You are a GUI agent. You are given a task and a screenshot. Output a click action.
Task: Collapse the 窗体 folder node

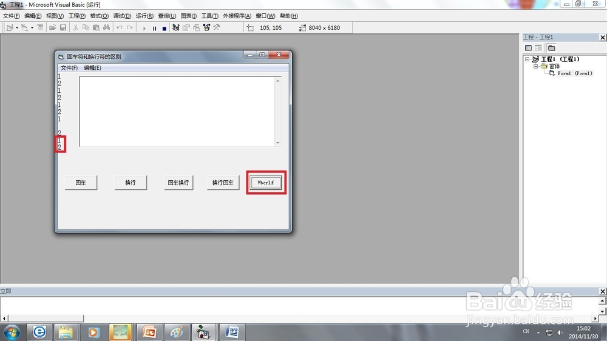click(x=536, y=66)
